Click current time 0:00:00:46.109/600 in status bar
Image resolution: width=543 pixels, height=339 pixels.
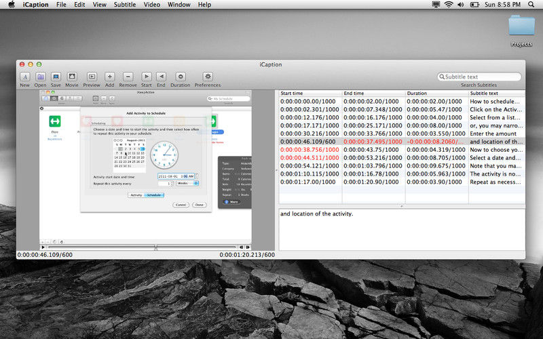[x=45, y=255]
